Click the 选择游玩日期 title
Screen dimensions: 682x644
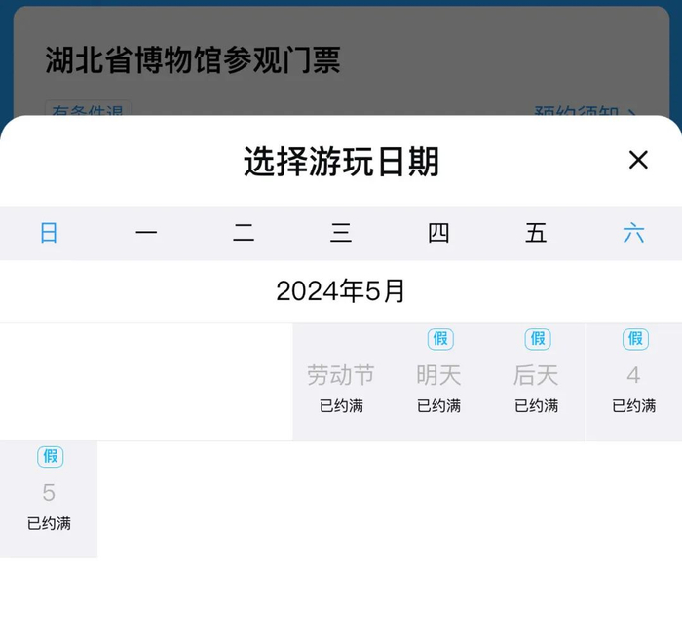coord(341,162)
